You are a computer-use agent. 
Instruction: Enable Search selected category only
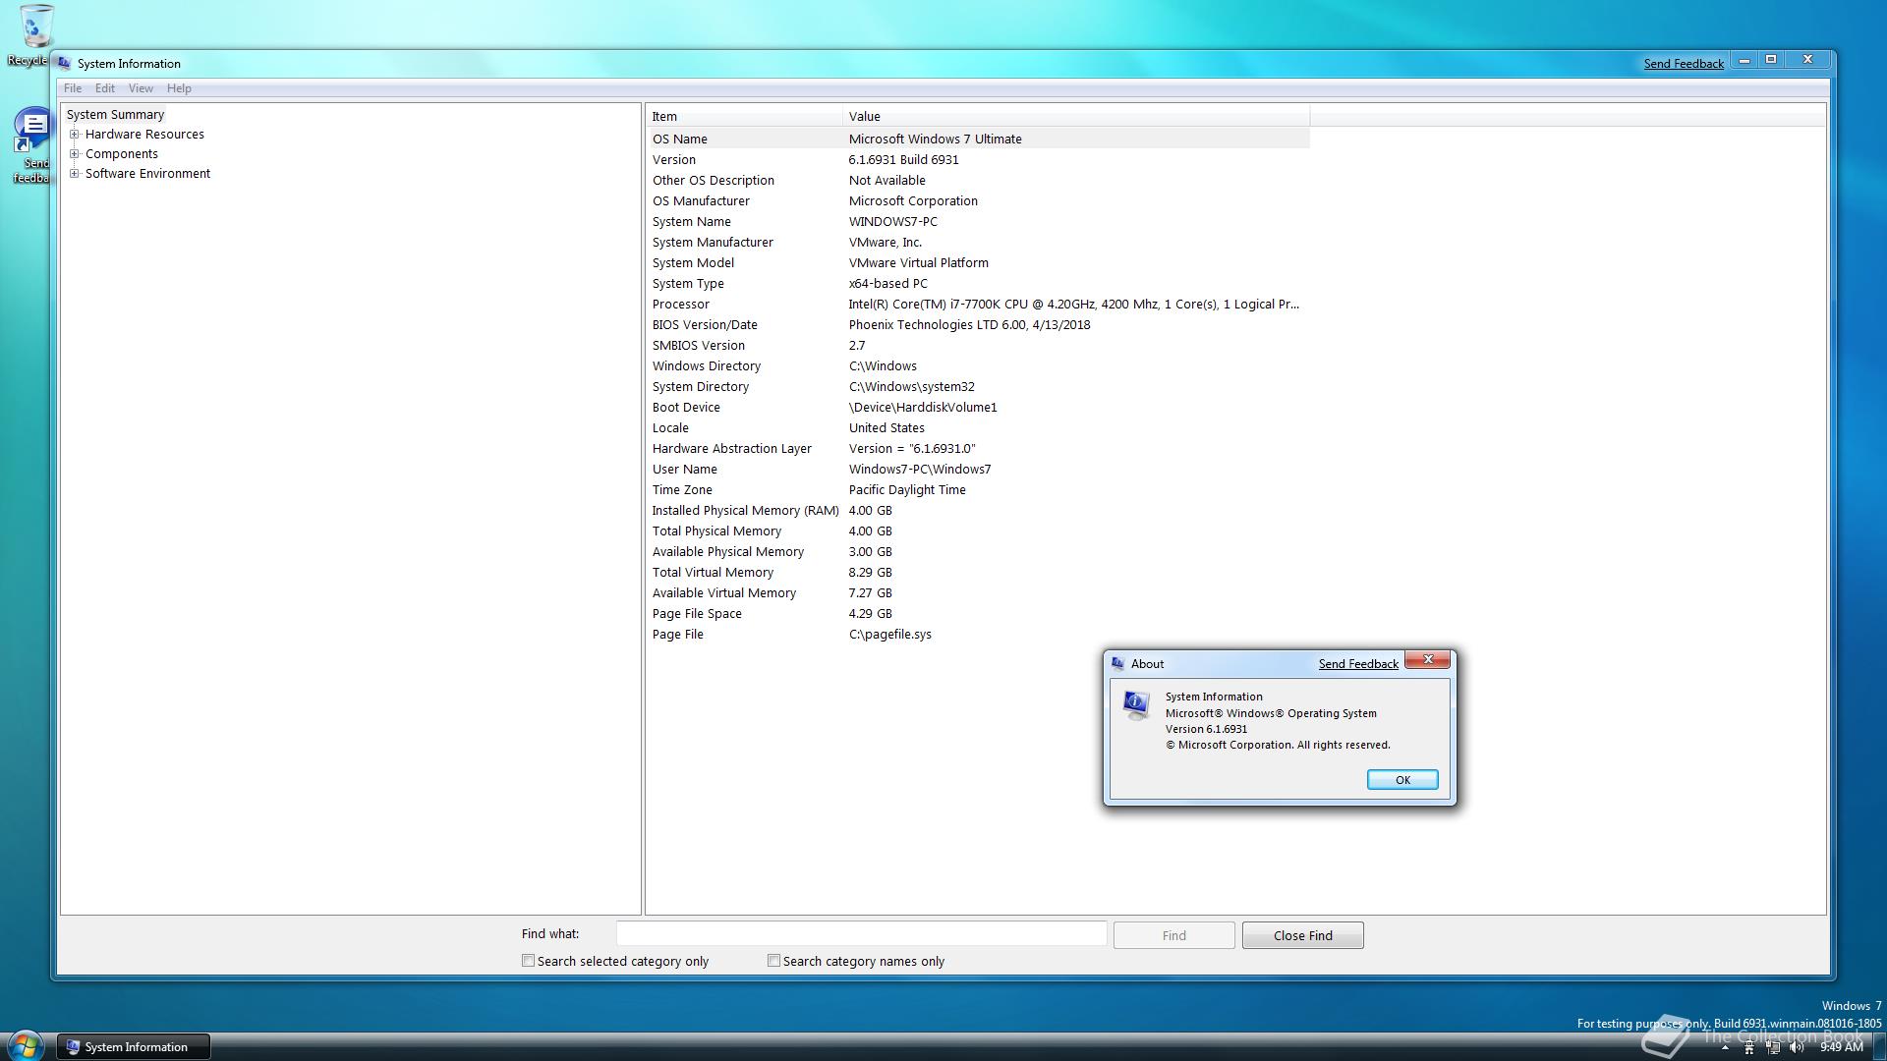pos(528,961)
